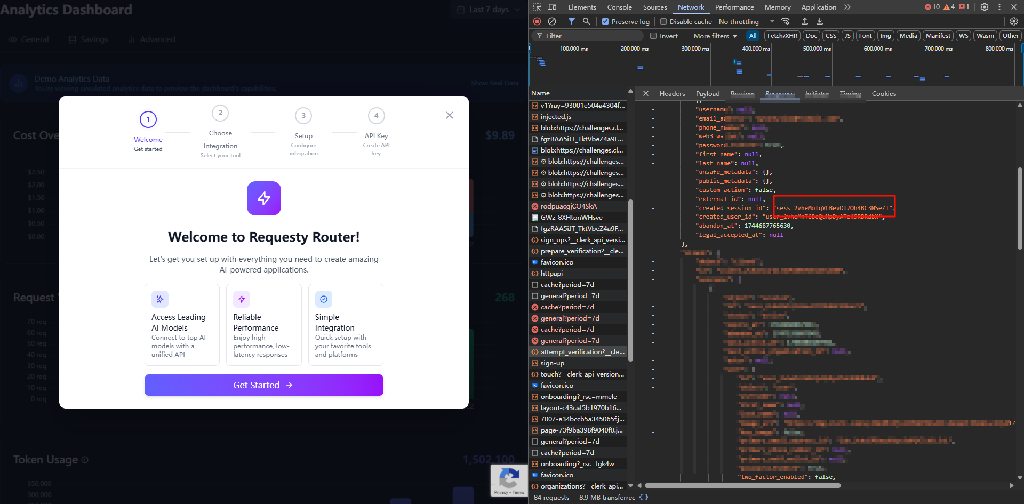Click the purple lightning logo in modal
The image size is (1024, 504).
coord(264,198)
